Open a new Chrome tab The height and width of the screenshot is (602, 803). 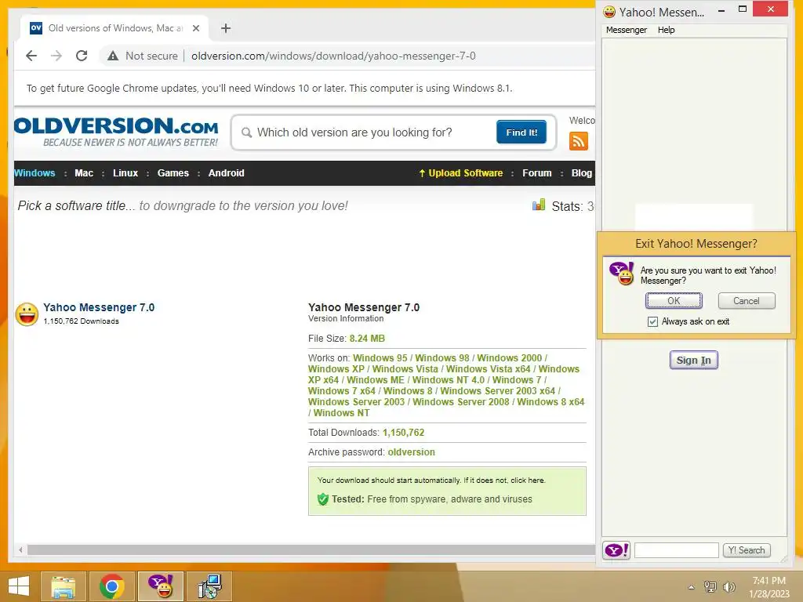coord(225,28)
